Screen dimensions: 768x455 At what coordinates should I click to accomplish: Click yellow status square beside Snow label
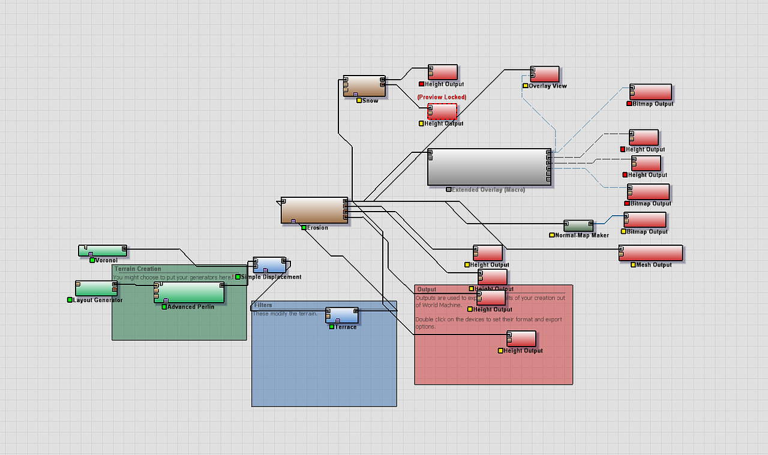359,101
